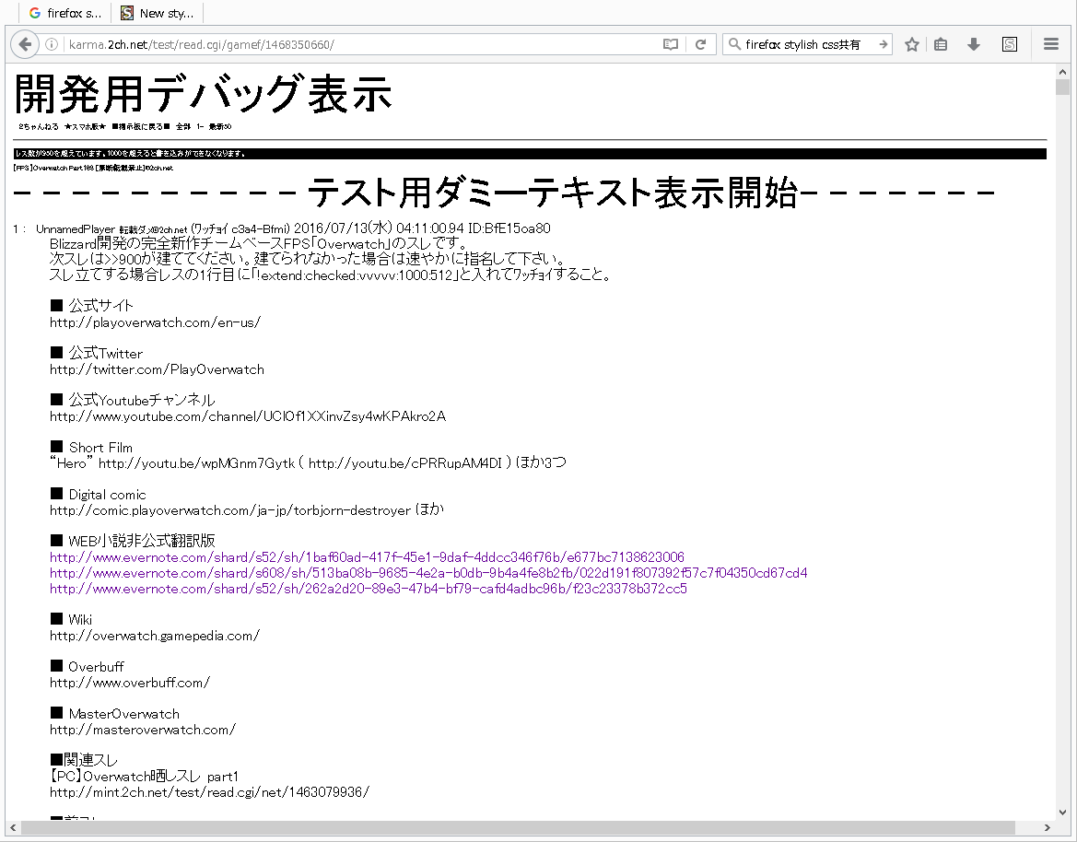This screenshot has width=1077, height=842.
Task: Click the downloads arrow icon
Action: [974, 43]
